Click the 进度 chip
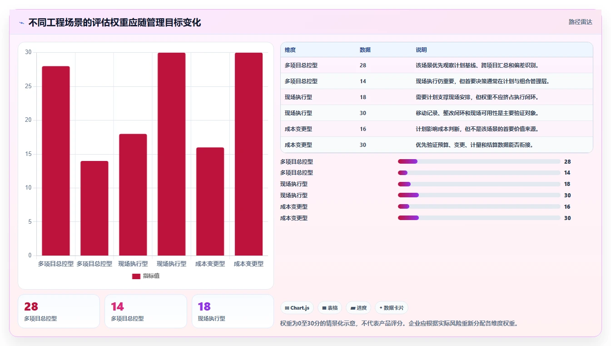This screenshot has height=346, width=611. (358, 308)
